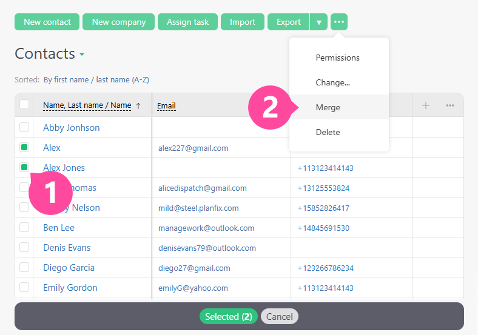
Task: Click the Import button
Action: click(242, 22)
